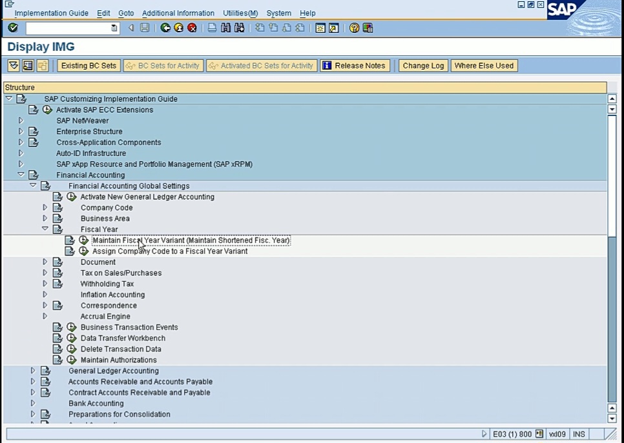Click the Change Log button
This screenshot has height=443, width=624.
click(x=424, y=66)
